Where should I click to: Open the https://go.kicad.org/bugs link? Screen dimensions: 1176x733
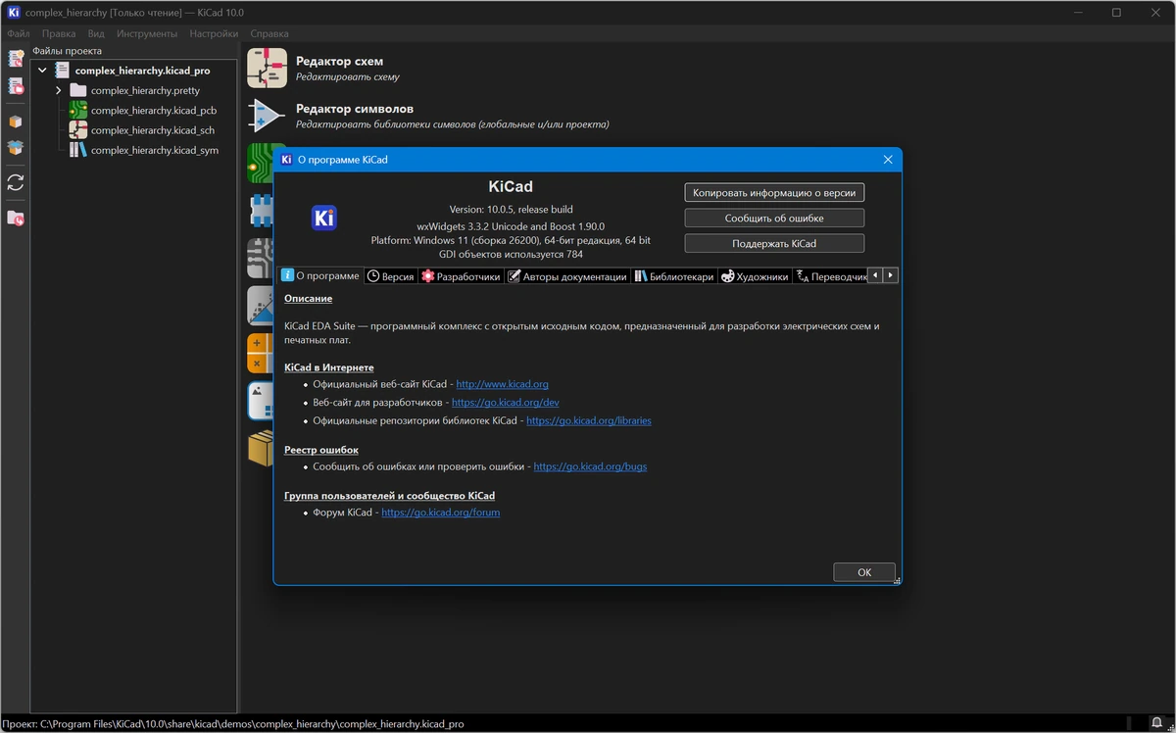(x=590, y=466)
